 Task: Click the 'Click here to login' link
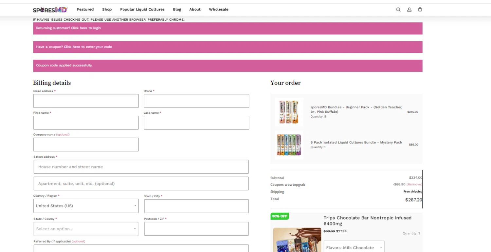86,28
